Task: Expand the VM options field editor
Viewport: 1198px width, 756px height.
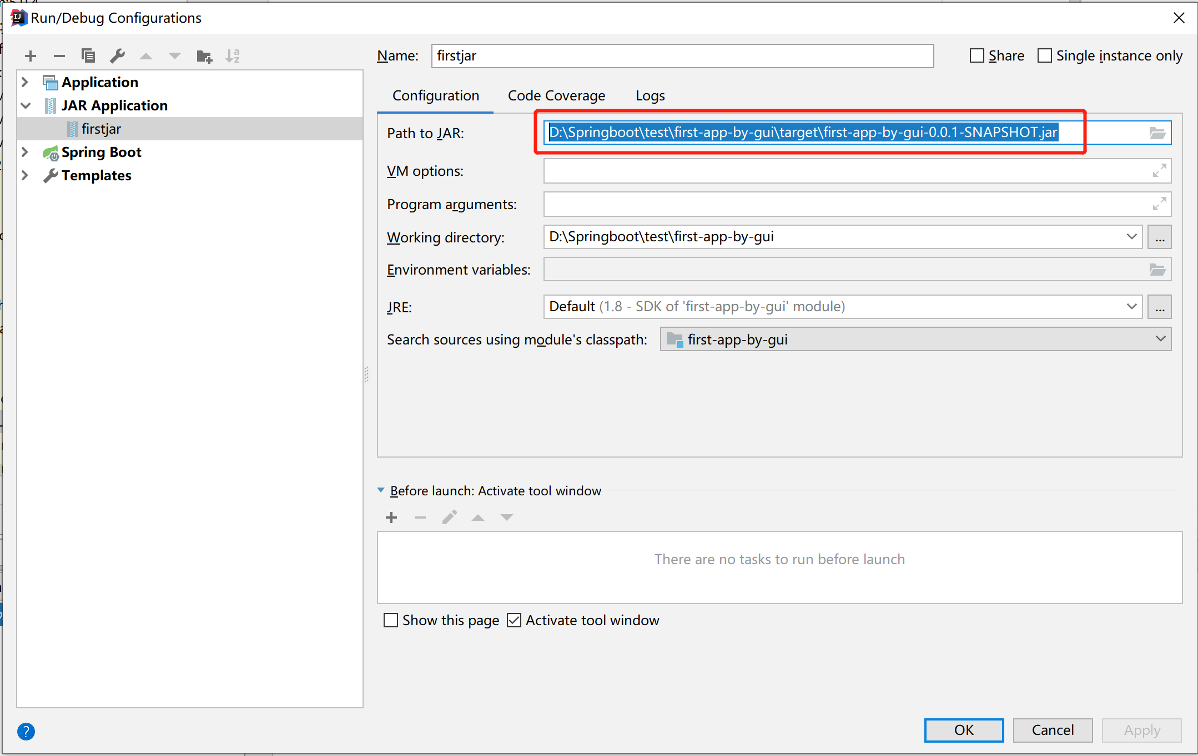Action: point(1159,171)
